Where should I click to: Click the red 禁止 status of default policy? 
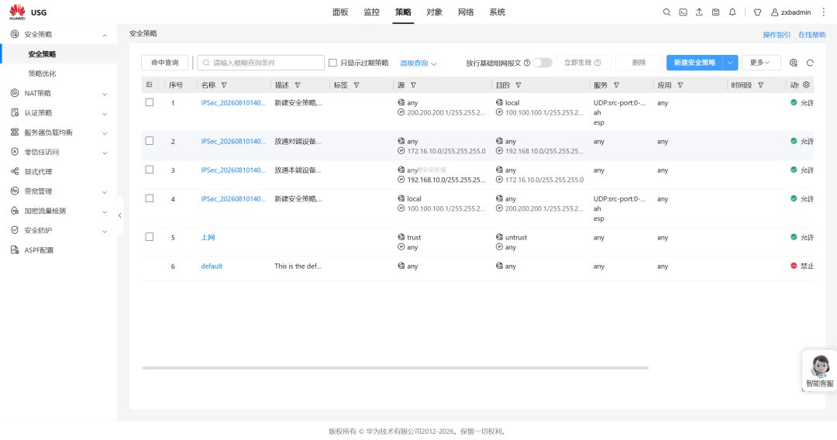pyautogui.click(x=802, y=266)
